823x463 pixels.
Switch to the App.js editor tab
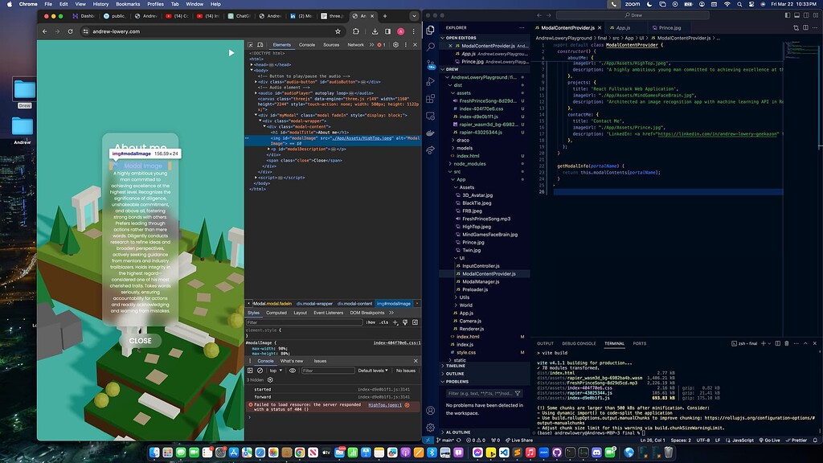tap(624, 27)
